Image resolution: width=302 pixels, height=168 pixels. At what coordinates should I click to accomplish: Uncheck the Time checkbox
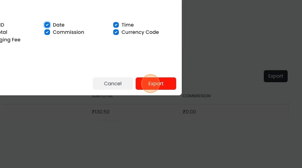point(116,25)
